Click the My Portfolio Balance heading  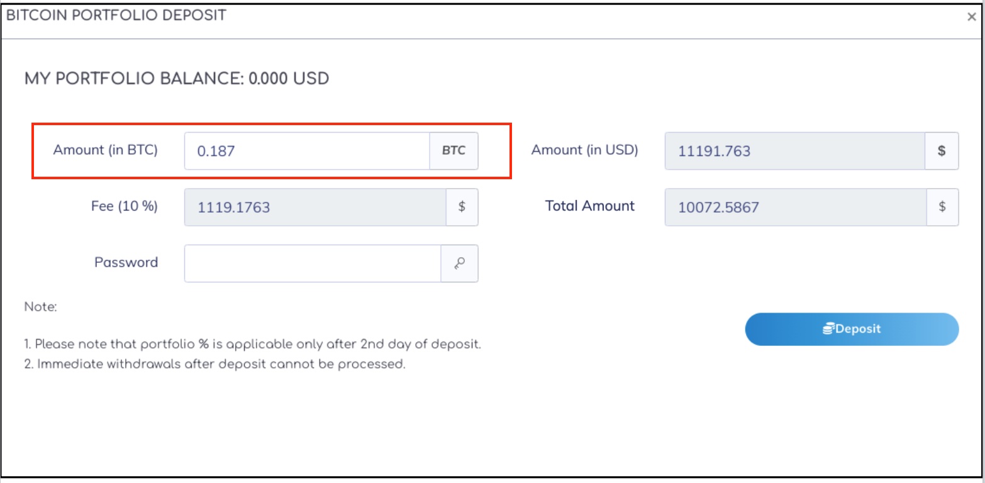(x=177, y=79)
